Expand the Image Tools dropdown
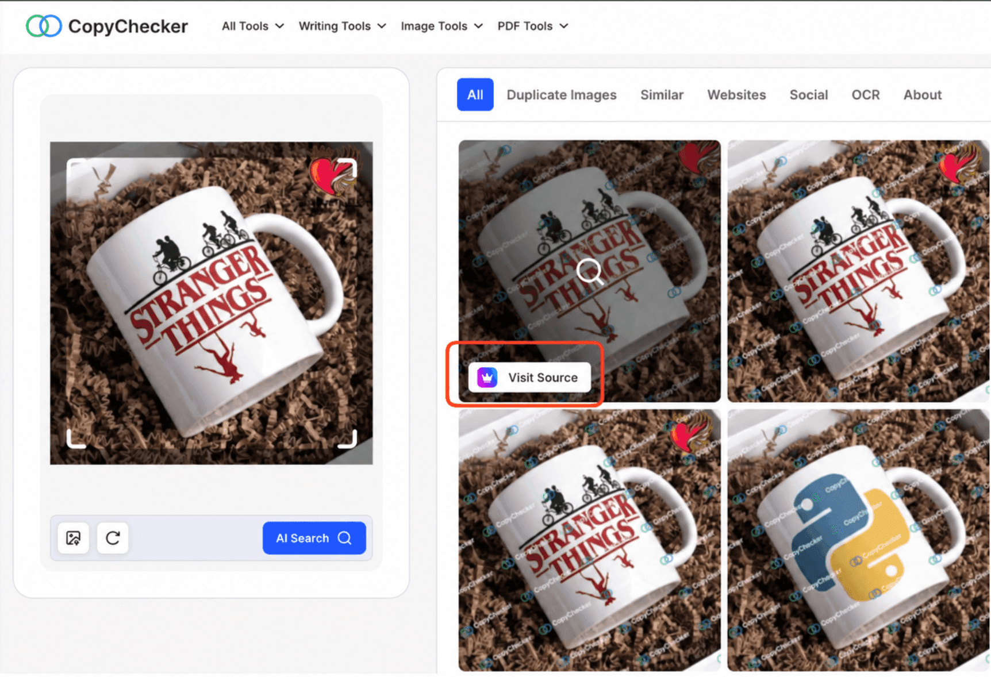The height and width of the screenshot is (677, 991). coord(441,26)
